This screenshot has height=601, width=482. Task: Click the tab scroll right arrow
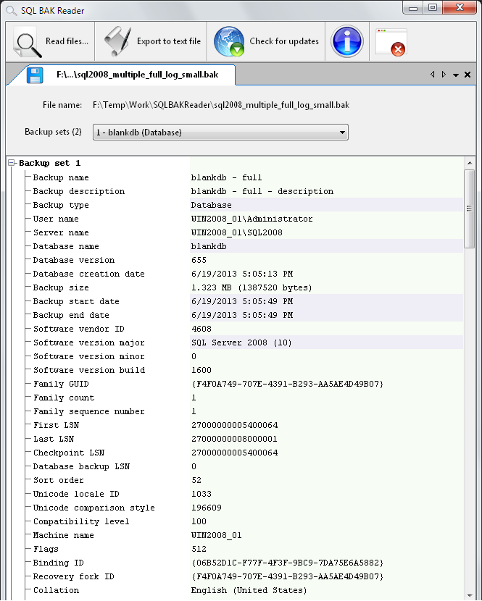444,75
